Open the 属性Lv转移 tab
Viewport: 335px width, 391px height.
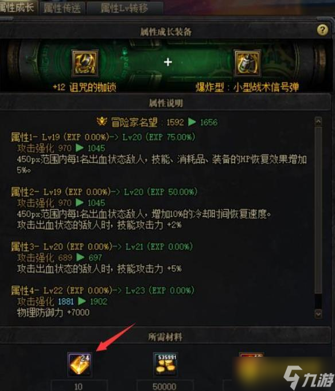[124, 8]
